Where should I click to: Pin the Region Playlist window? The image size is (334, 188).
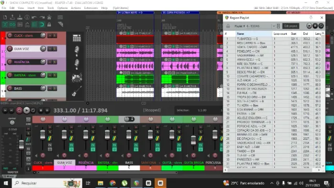click(x=311, y=18)
